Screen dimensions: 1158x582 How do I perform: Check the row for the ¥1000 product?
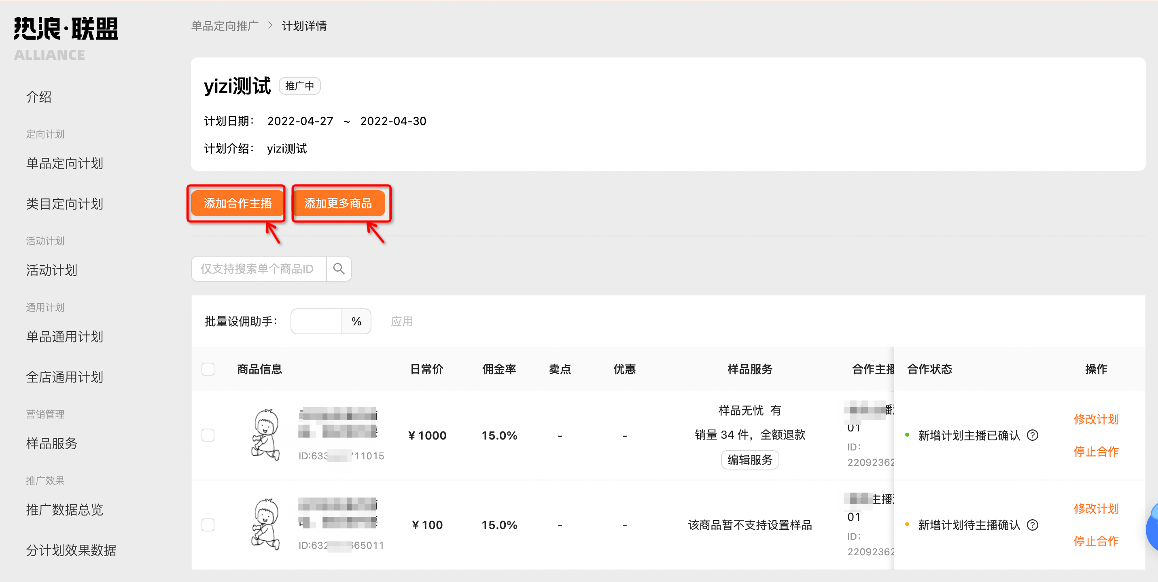coord(208,435)
